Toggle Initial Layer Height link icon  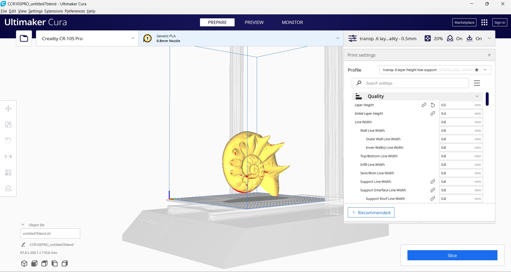(x=433, y=114)
